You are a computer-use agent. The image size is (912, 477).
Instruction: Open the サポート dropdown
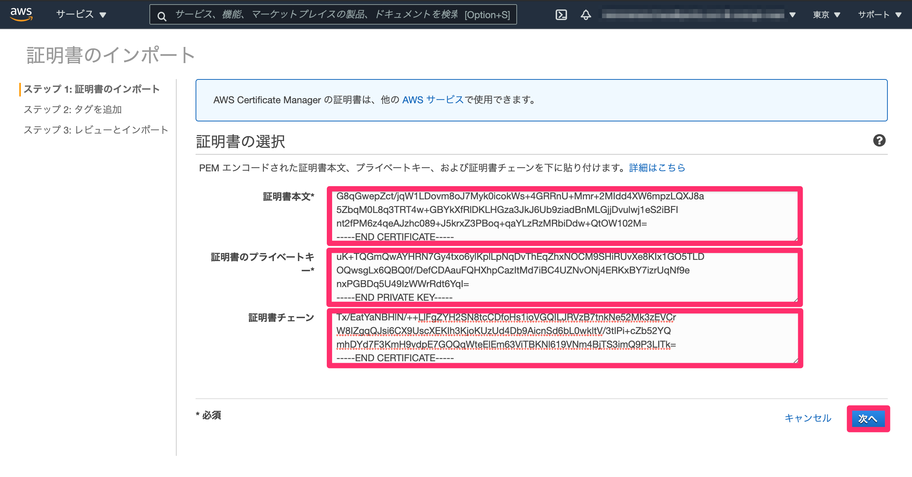click(879, 15)
